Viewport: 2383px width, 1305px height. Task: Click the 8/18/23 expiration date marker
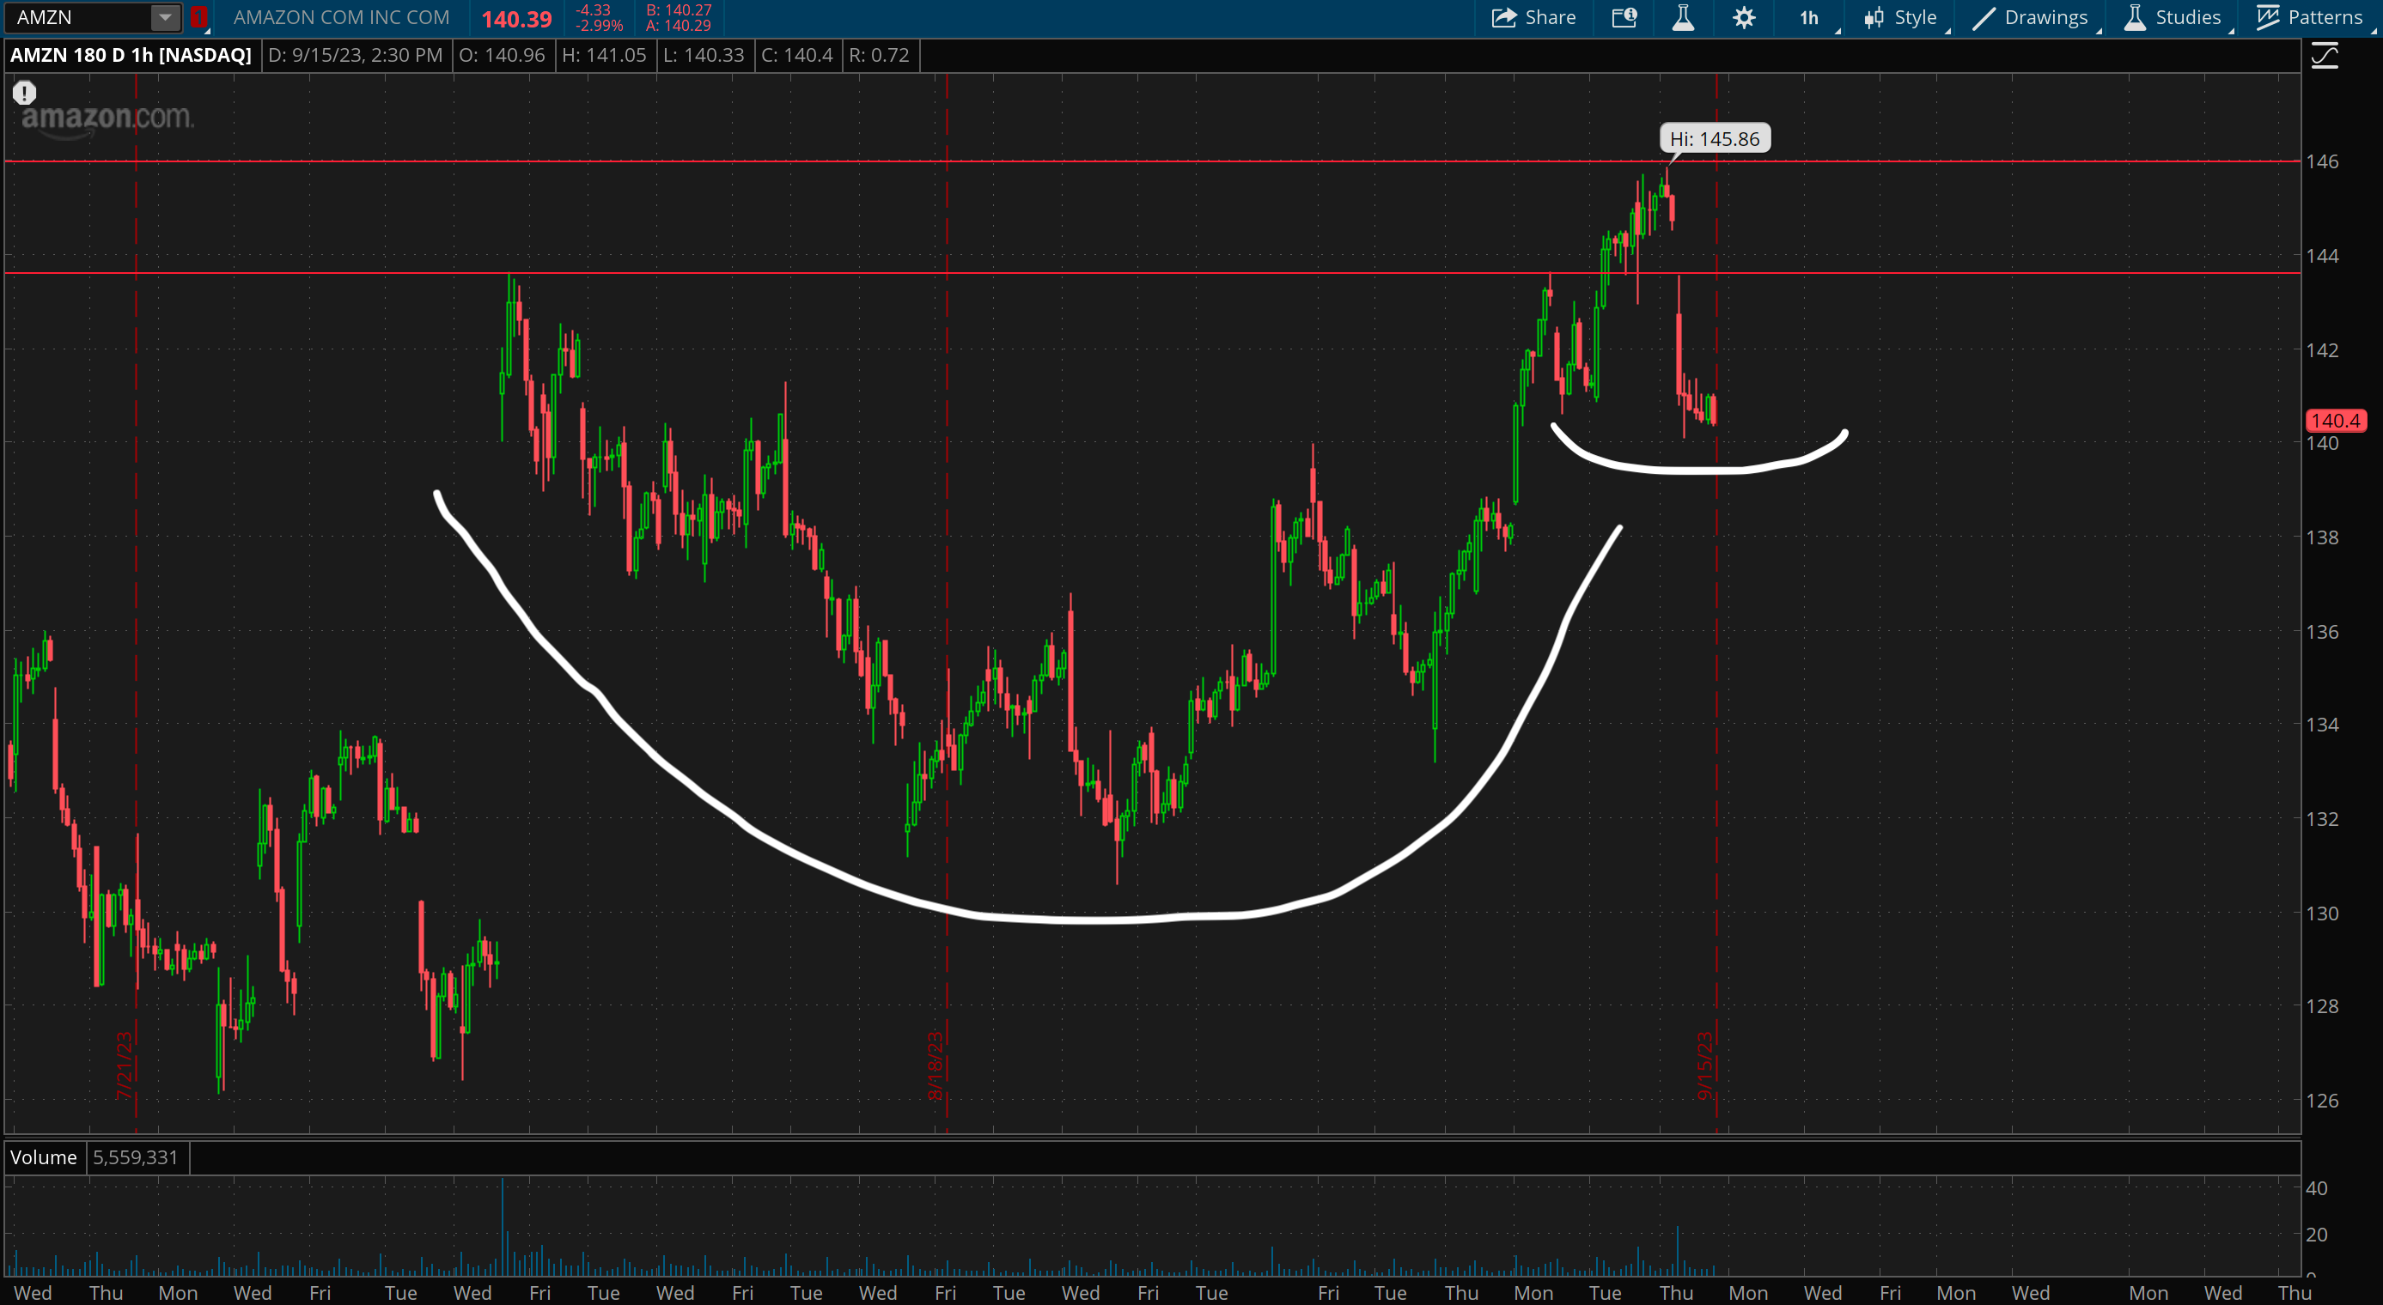pos(936,1066)
